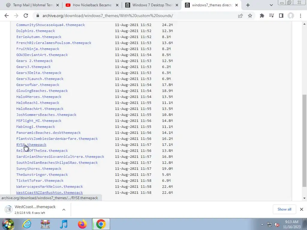Open RelicsOfTheSea.themepack link
The height and width of the screenshot is (230, 307).
(42, 151)
